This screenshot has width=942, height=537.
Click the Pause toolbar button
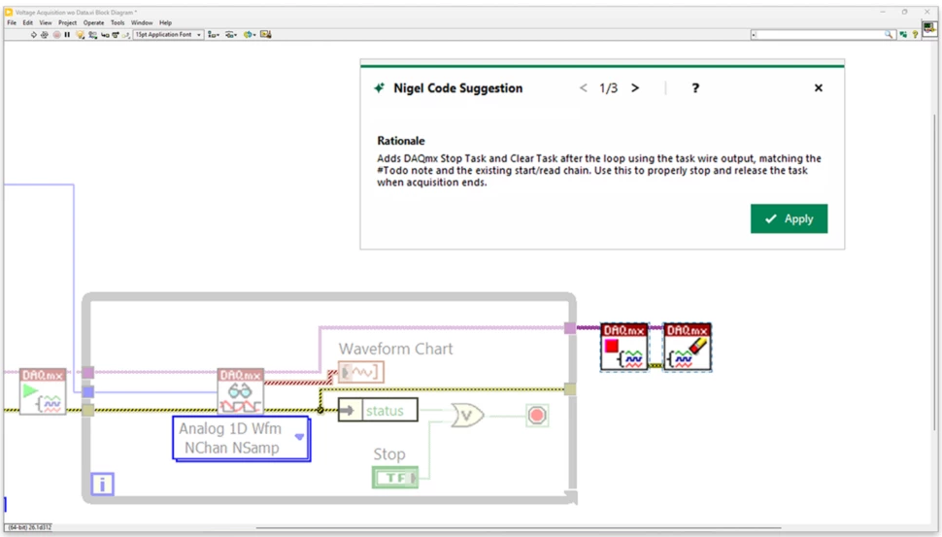67,35
